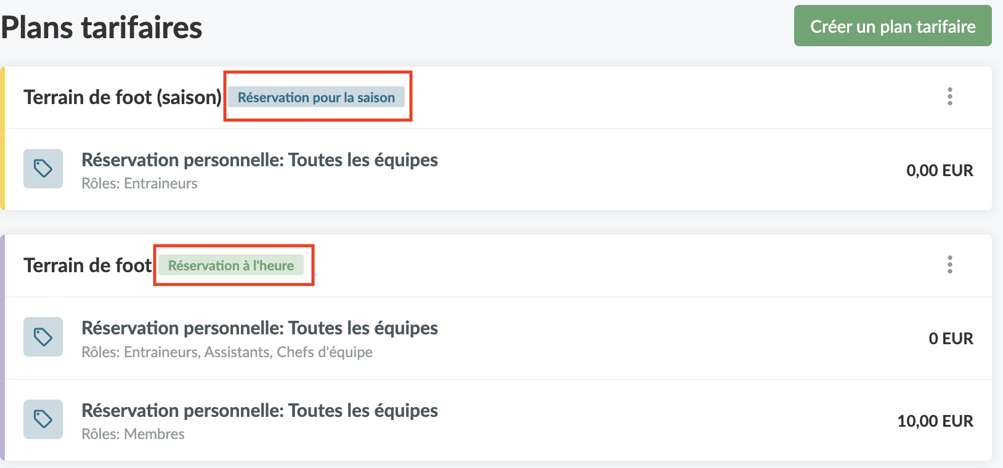The image size is (1003, 468).
Task: Click tag icon beside the Entraineurs, Assistants, Chefs d'équipe row
Action: click(x=43, y=337)
